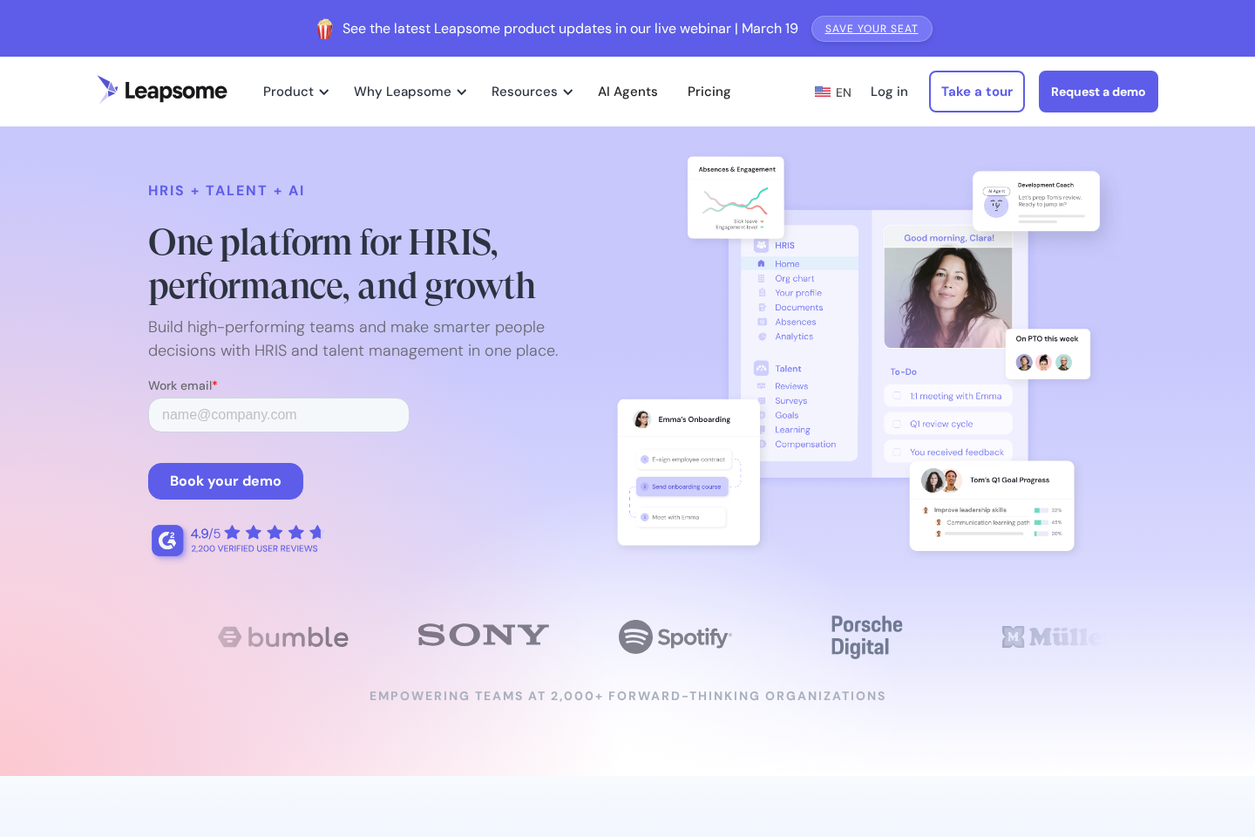The image size is (1255, 837).
Task: Click the Leapsome logo
Action: click(x=162, y=90)
